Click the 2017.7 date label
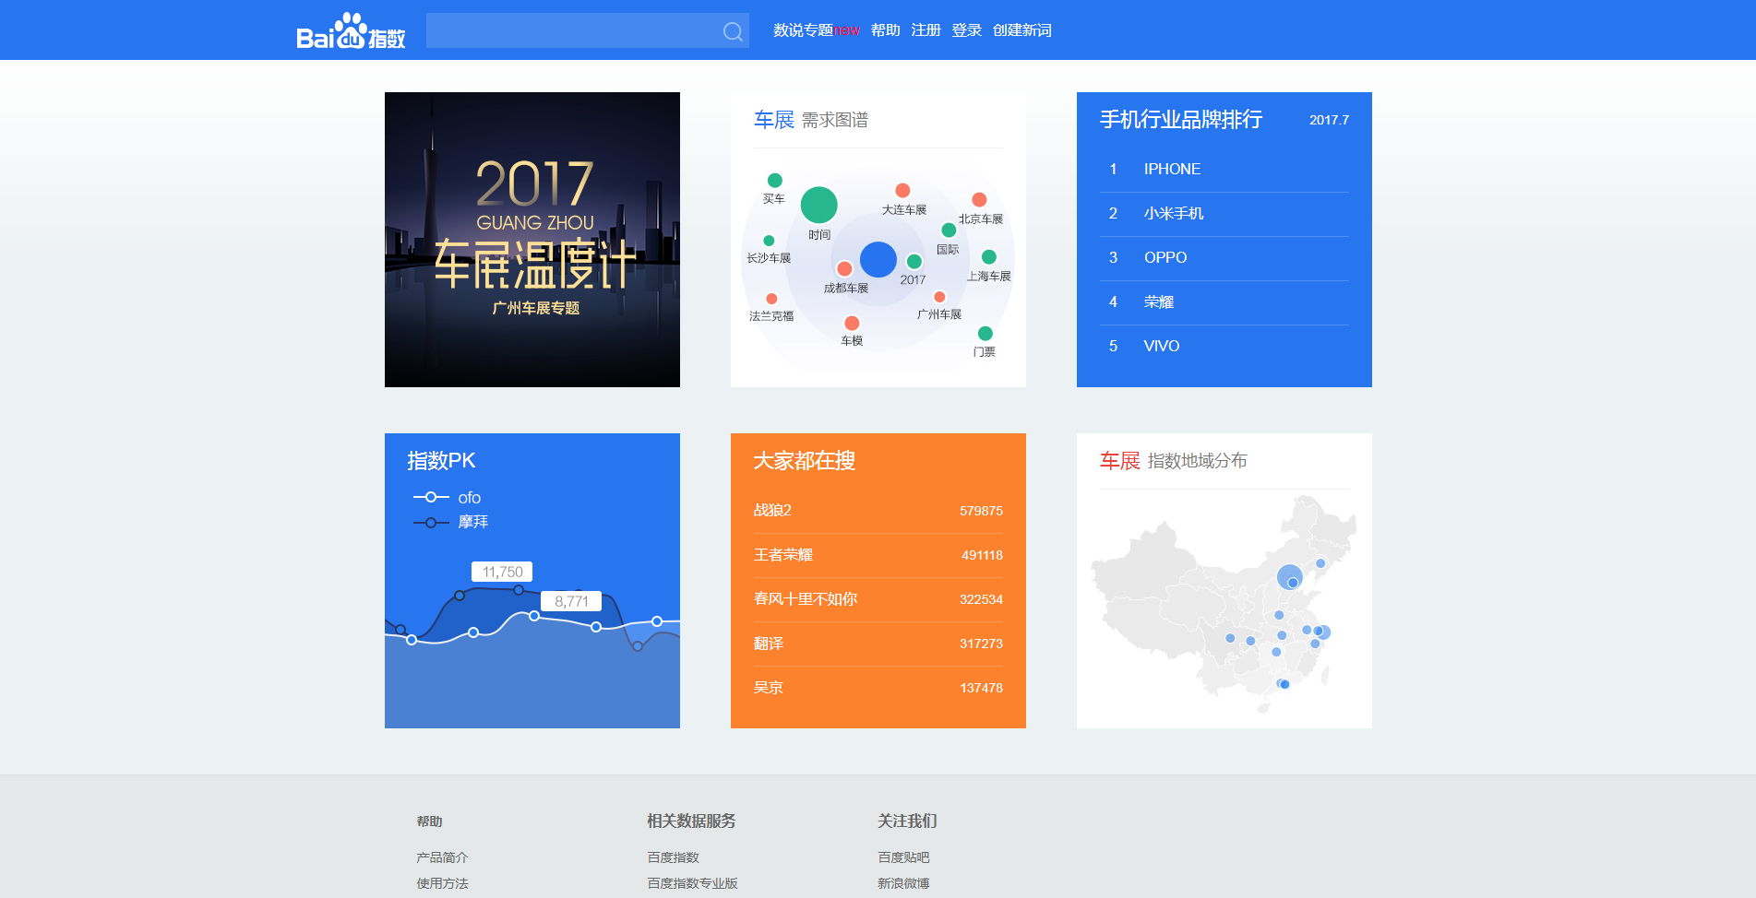The width and height of the screenshot is (1756, 898). coord(1329,121)
